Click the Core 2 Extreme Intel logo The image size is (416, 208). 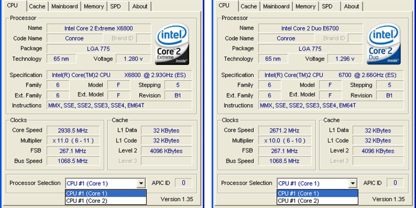pos(172,44)
